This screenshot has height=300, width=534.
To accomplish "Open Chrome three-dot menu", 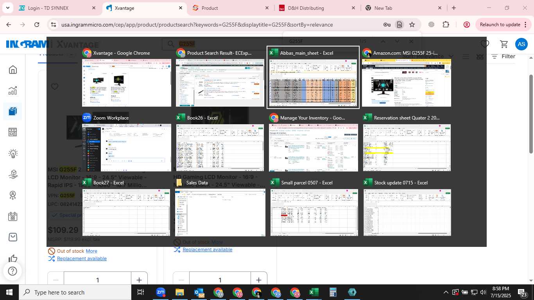I will pyautogui.click(x=525, y=25).
